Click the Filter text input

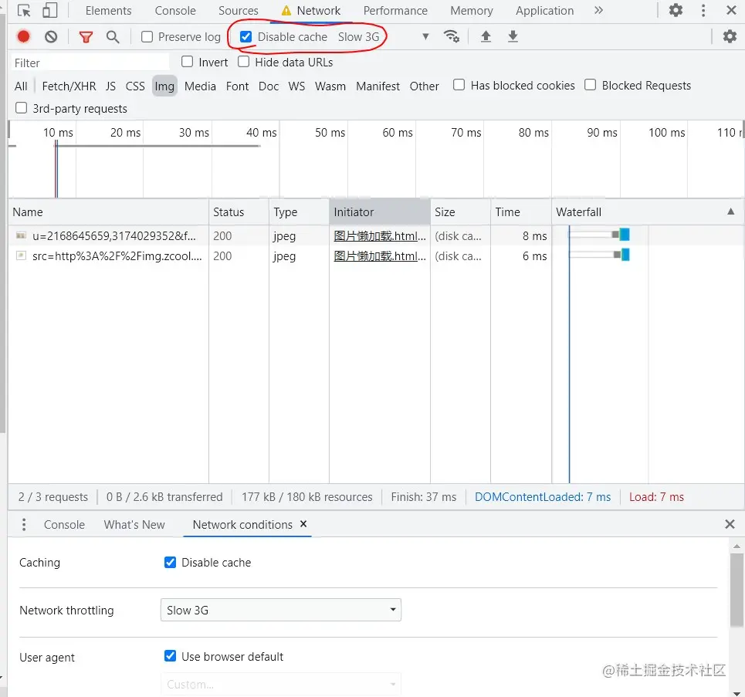point(90,63)
